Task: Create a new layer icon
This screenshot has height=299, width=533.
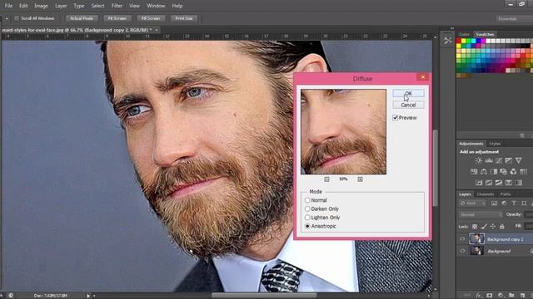Action: tap(522, 296)
